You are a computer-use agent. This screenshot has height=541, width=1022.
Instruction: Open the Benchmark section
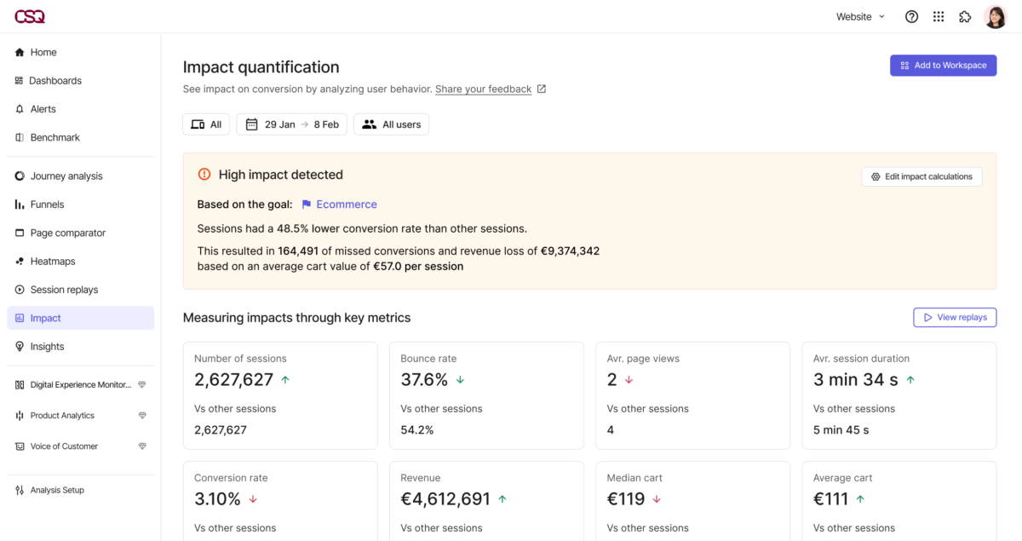coord(55,137)
